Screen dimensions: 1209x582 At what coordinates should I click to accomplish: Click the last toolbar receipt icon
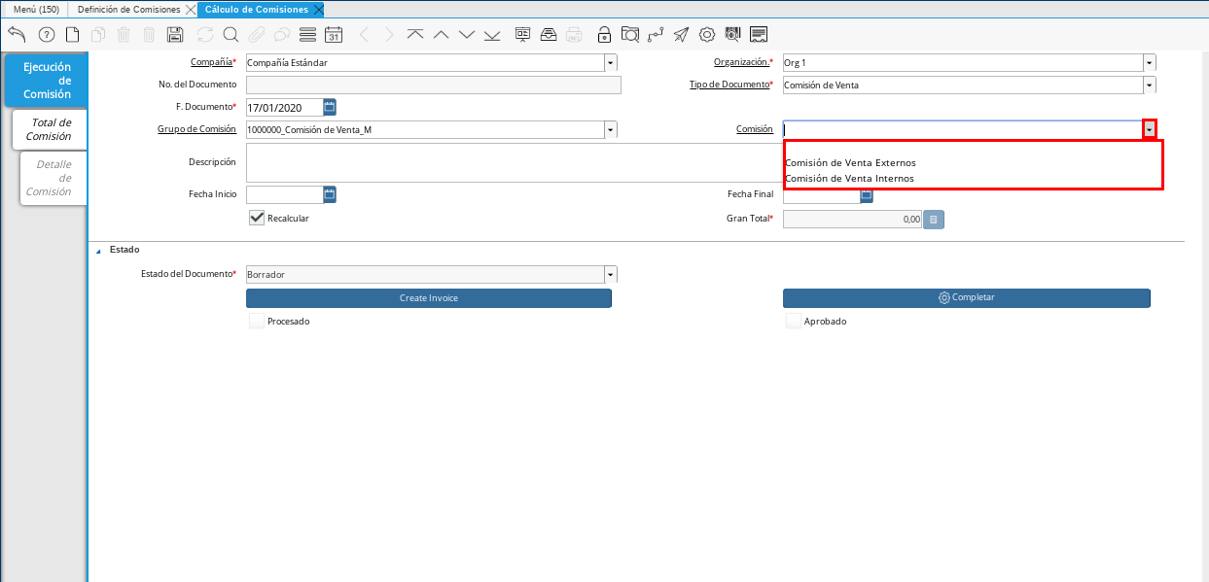tap(759, 35)
